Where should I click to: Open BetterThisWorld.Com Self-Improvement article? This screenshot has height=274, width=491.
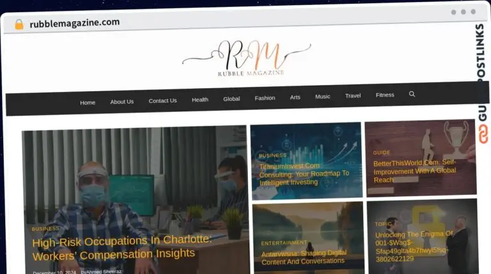(414, 171)
